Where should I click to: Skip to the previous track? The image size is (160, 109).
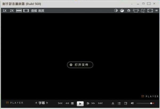60,103
